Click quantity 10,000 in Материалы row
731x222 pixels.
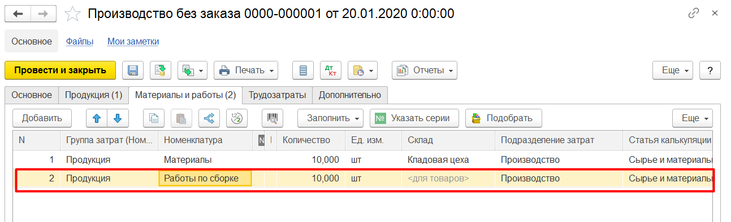(311, 159)
